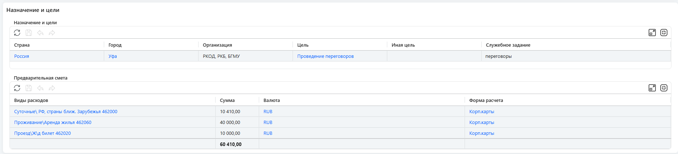Click save icon in Предварительная смета toolbar
The image size is (678, 154).
pos(29,88)
